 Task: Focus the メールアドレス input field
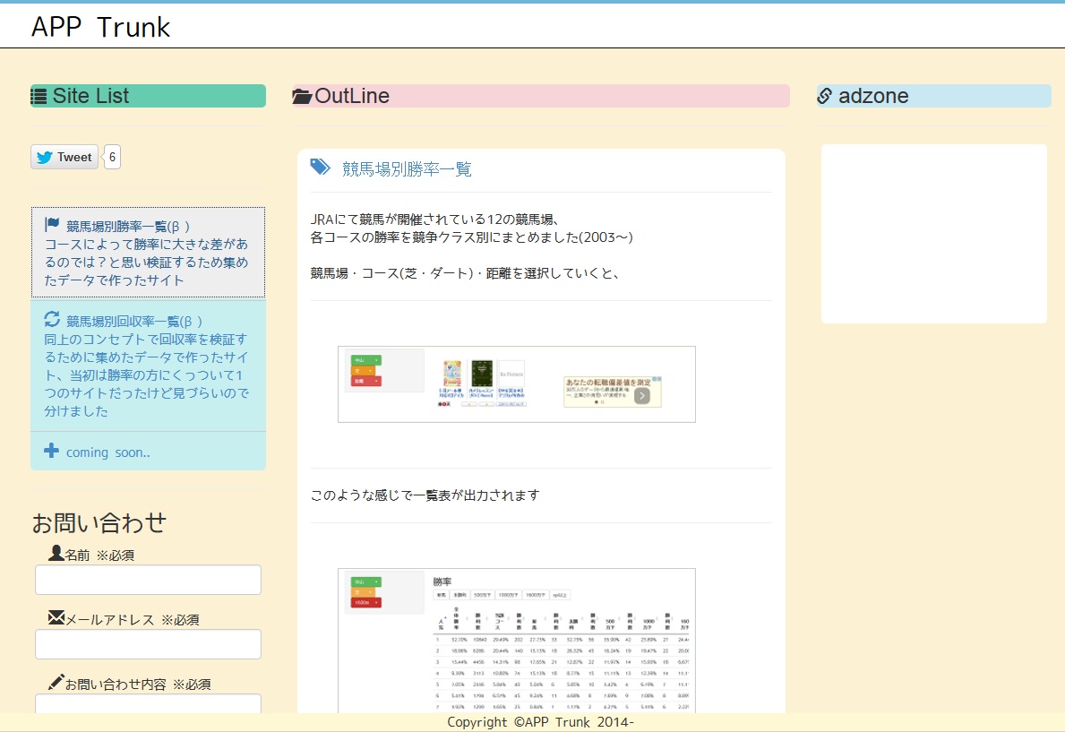[148, 644]
